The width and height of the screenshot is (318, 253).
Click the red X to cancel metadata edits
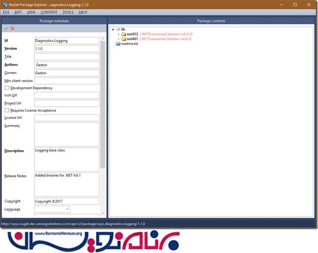tap(13, 29)
